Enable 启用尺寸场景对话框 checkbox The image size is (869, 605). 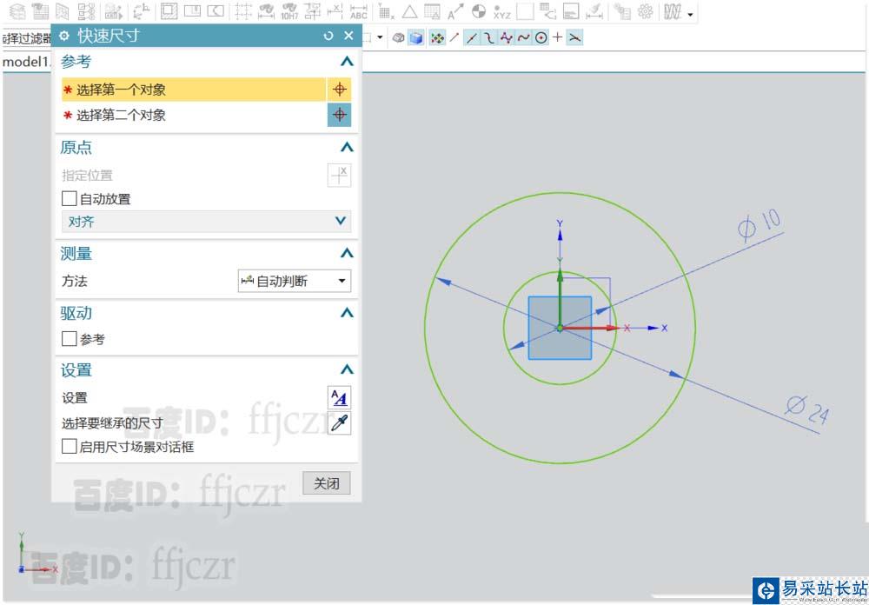(x=70, y=447)
